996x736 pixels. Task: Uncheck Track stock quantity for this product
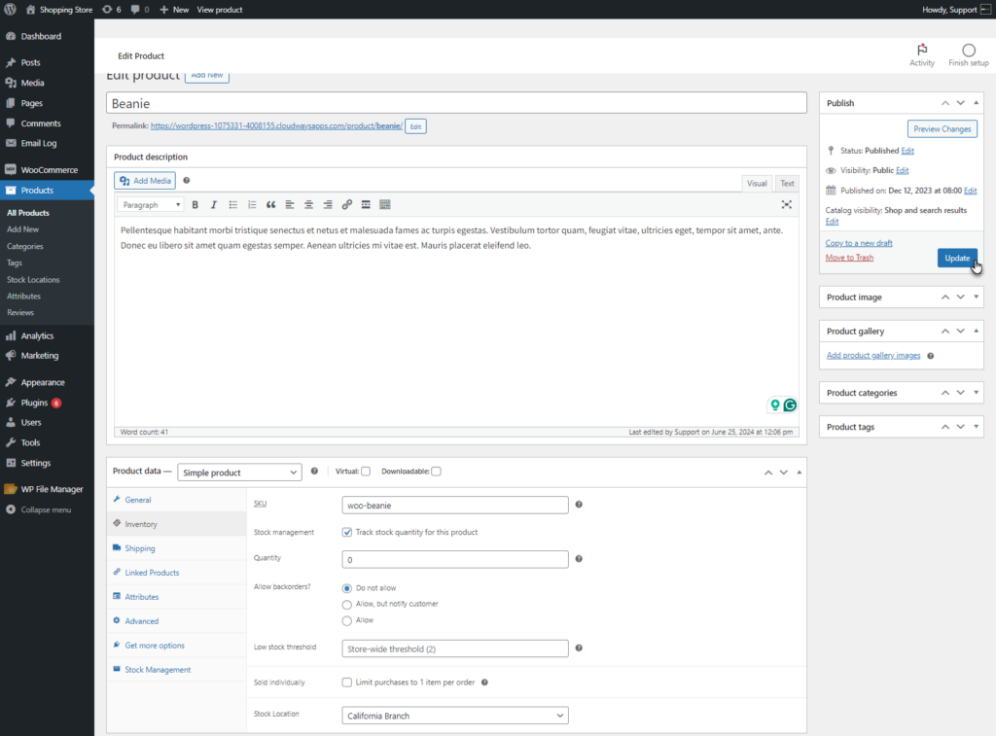tap(347, 532)
